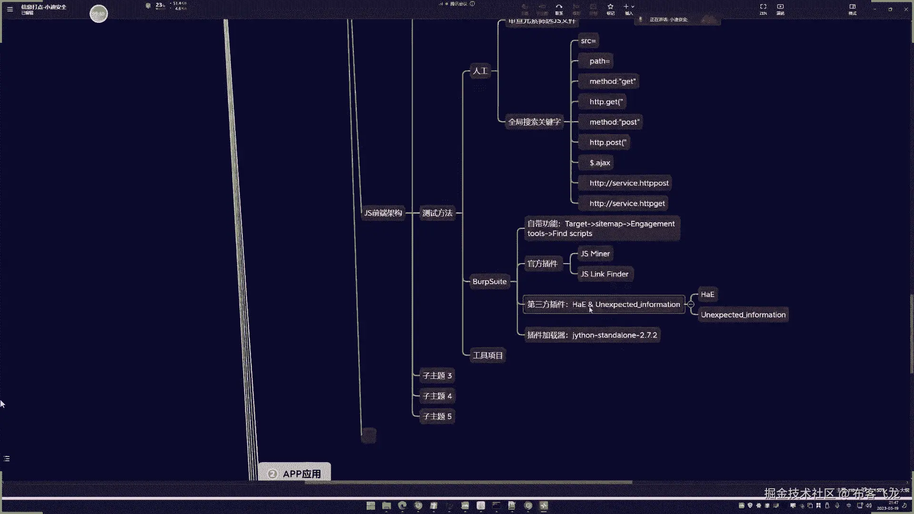Screen dimensions: 914x514
Task: Open the 插入 insert dropdown
Action: (628, 9)
